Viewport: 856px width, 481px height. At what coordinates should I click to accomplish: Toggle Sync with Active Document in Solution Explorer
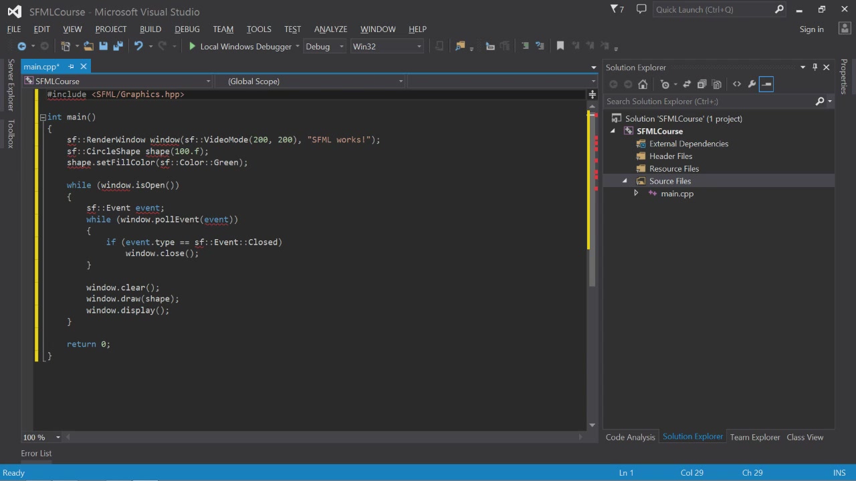pos(687,84)
